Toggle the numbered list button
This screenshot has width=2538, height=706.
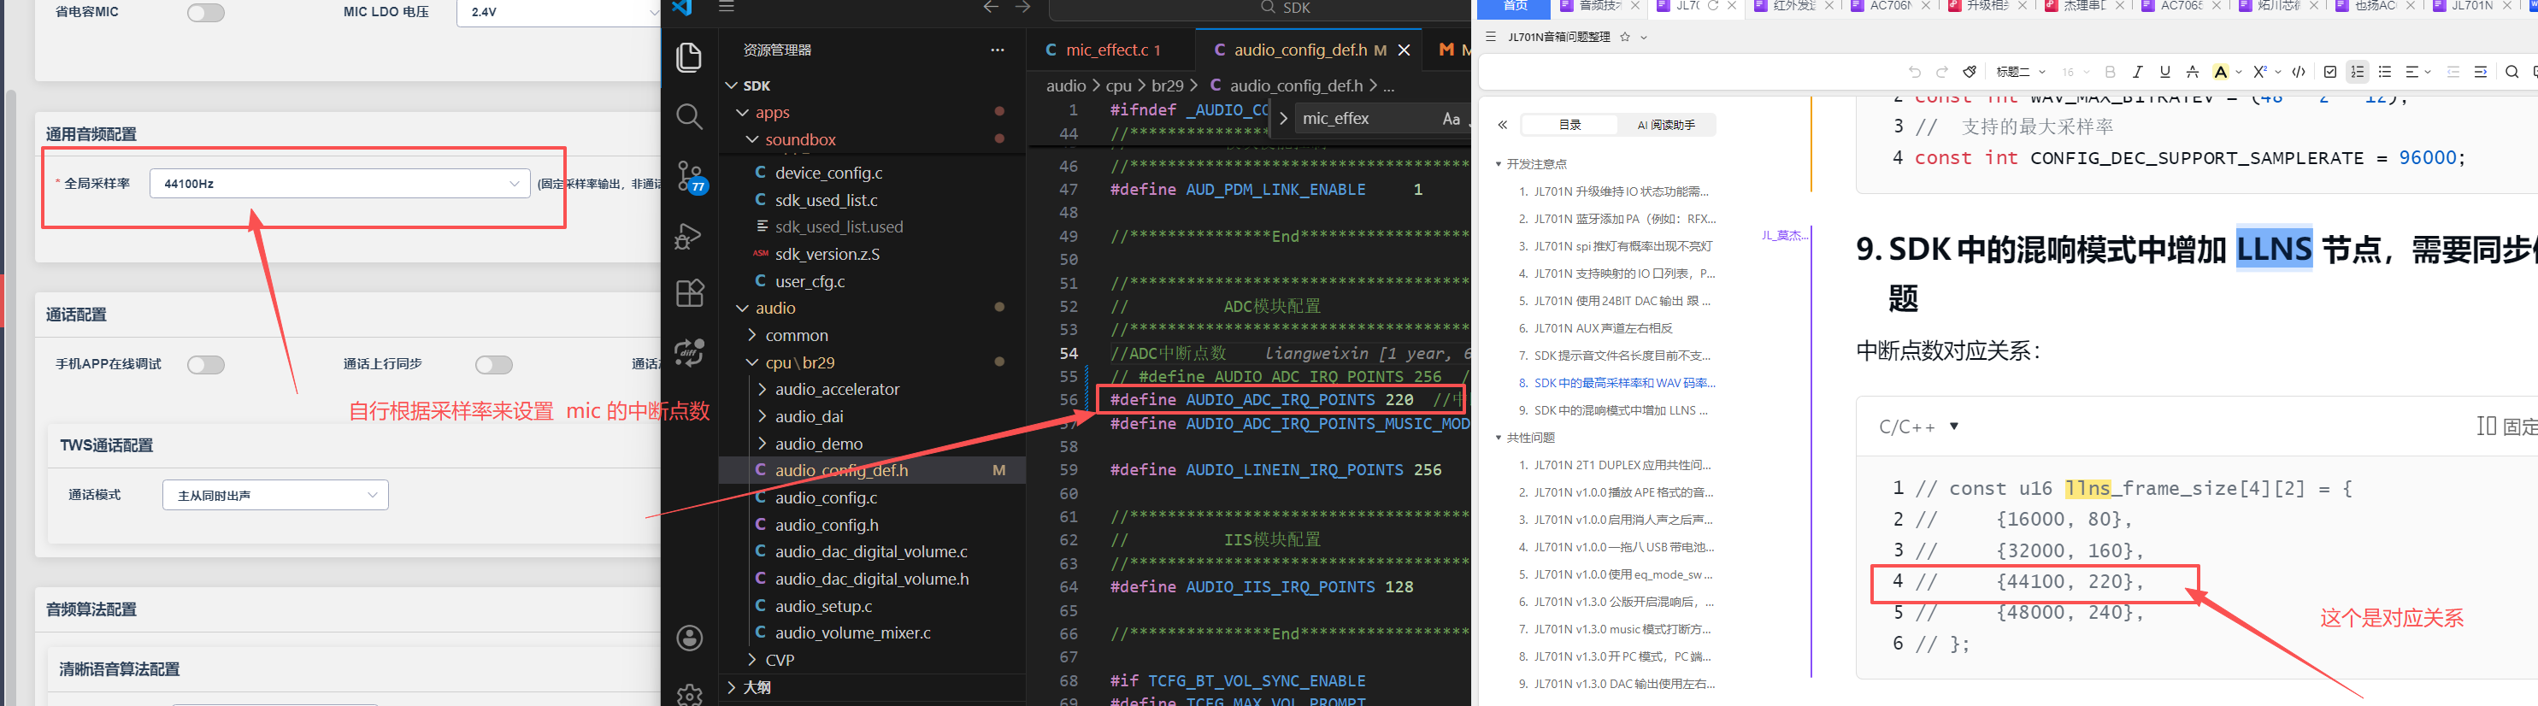2357,72
